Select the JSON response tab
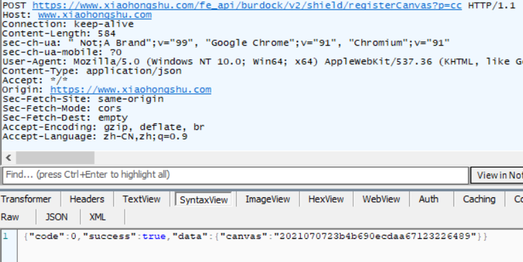523x262 pixels. pos(57,217)
